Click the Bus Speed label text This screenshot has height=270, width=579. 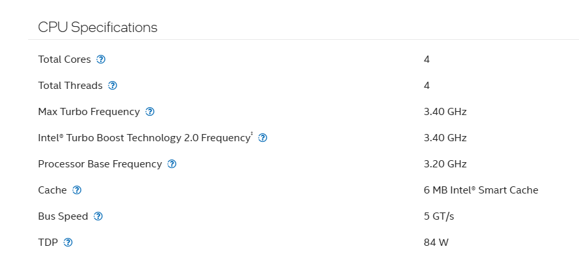click(x=63, y=216)
